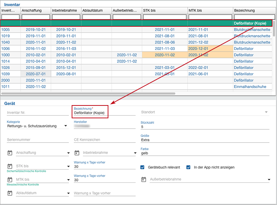
Task: Sort table by STK bis column header
Action: pyautogui.click(x=165, y=10)
